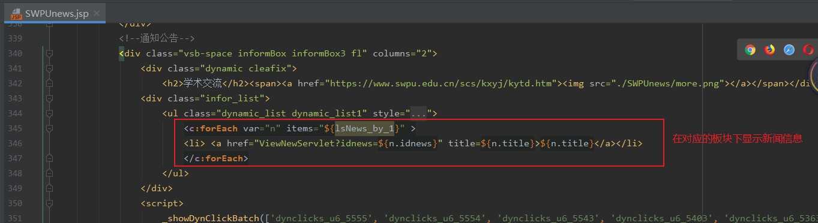The height and width of the screenshot is (223, 818).
Task: Collapse the infor_list div at line 343
Action: tap(49, 98)
